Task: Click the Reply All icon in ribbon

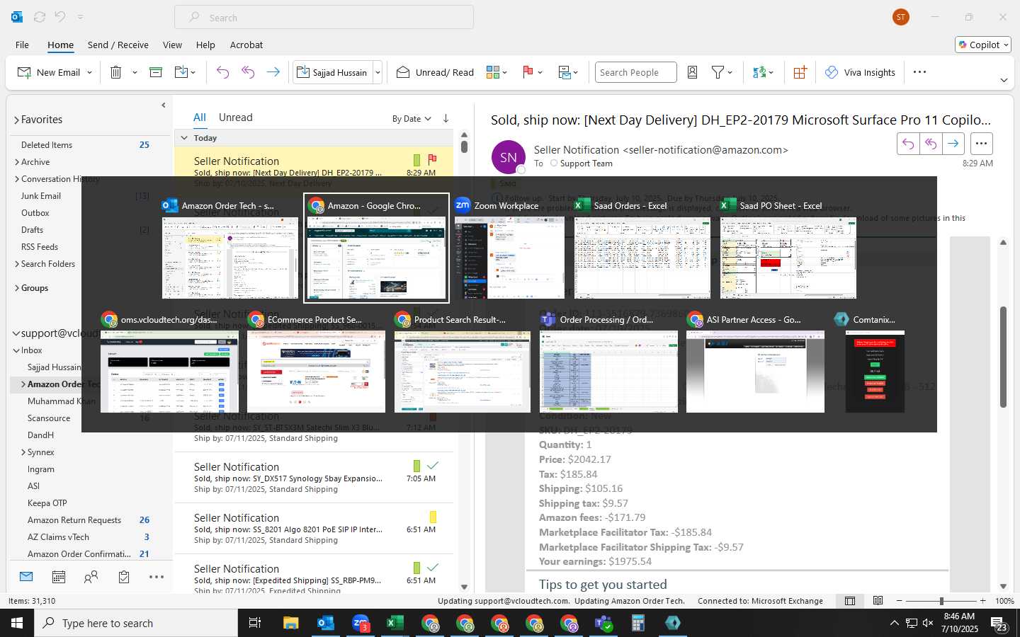Action: pyautogui.click(x=248, y=72)
